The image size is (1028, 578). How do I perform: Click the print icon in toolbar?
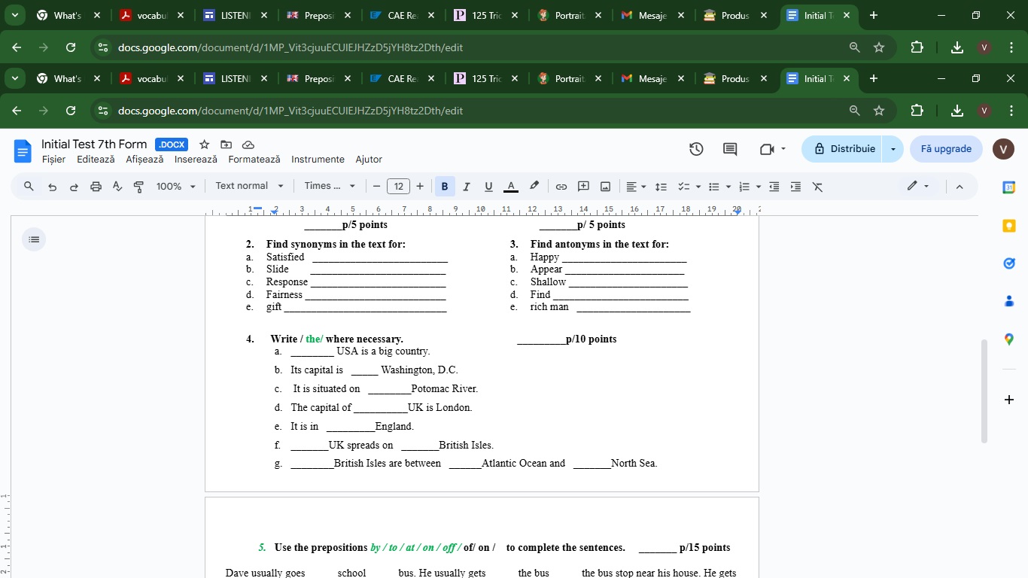[96, 187]
